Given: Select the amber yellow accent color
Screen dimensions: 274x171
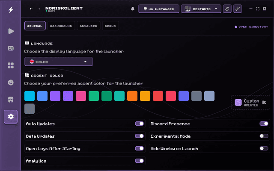Looking at the screenshot, I should pyautogui.click(x=145, y=96).
